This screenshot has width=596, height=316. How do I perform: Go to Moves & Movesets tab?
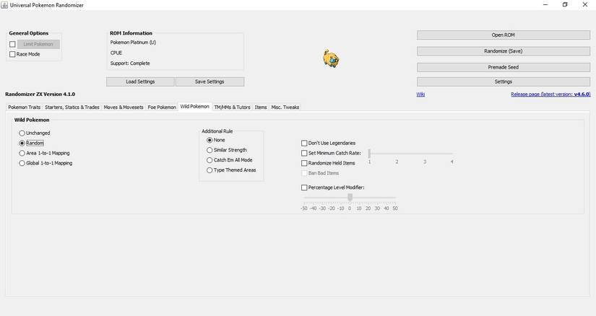(x=124, y=107)
